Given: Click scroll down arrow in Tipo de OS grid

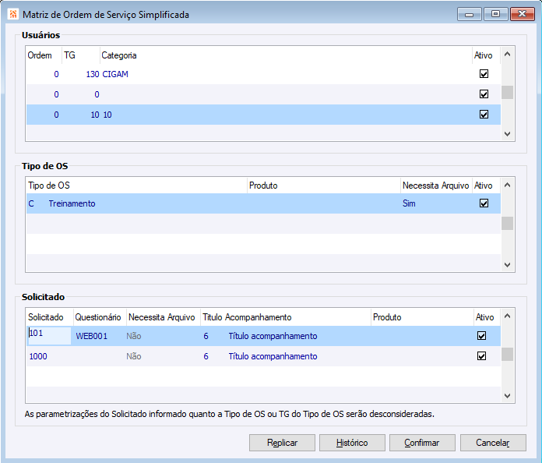Looking at the screenshot, I should point(507,264).
